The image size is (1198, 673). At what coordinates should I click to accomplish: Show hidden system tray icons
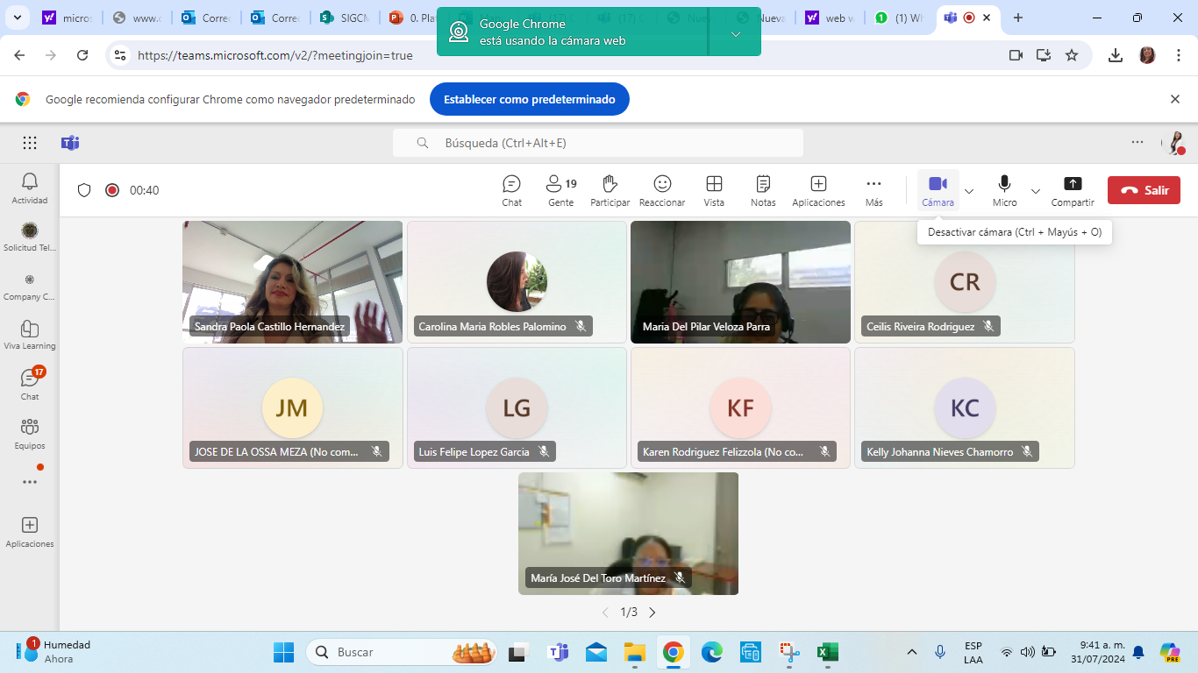click(912, 652)
